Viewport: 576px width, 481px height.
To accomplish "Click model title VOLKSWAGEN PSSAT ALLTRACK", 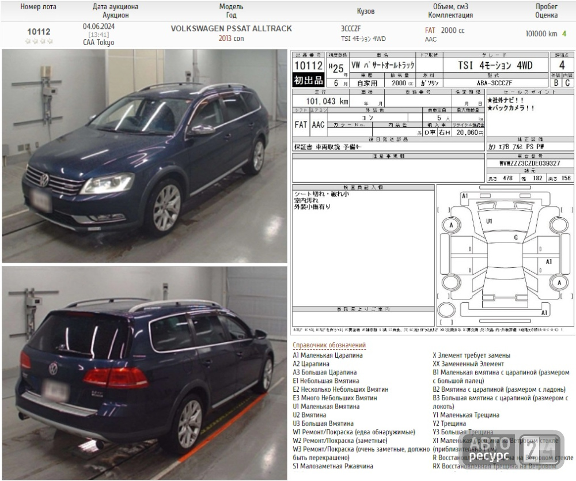I will pos(231,29).
